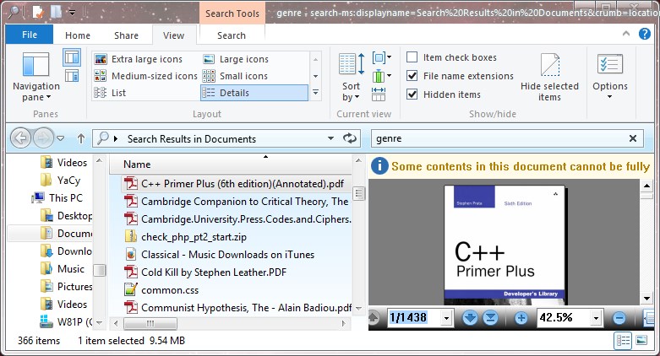Switch to the Search ribbon tab
The image size is (660, 356).
232,35
